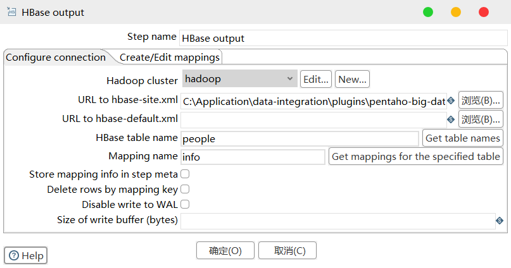
Task: Check the Disable write to WAL option
Action: pyautogui.click(x=186, y=204)
